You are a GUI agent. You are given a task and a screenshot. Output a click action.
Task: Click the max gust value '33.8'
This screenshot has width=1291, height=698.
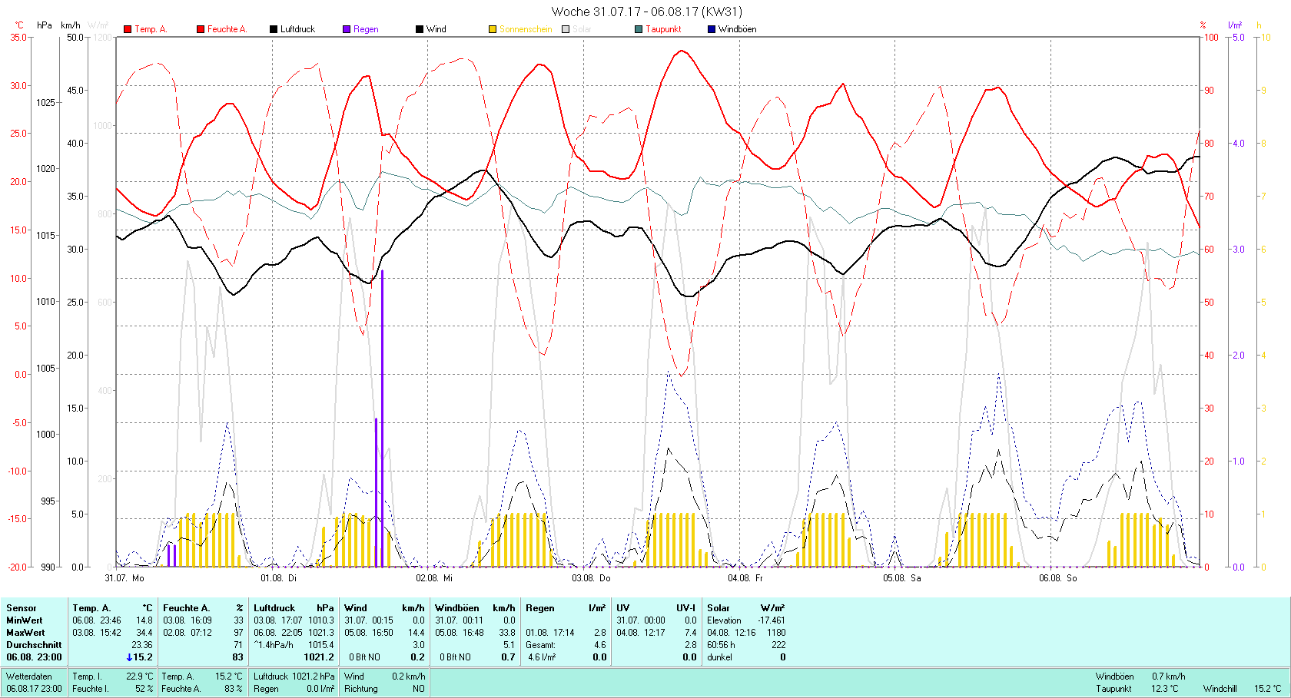506,633
